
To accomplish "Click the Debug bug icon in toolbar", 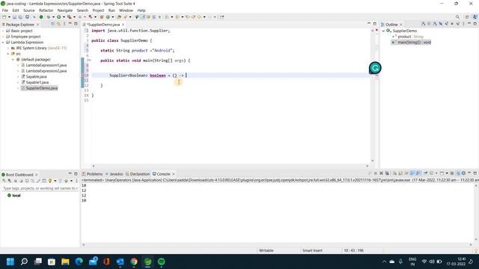I will pyautogui.click(x=49, y=17).
